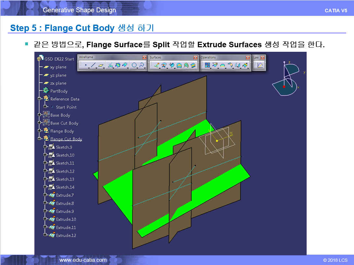The width and height of the screenshot is (354, 265).
Task: Expand the Base Body node
Action: [x=40, y=115]
